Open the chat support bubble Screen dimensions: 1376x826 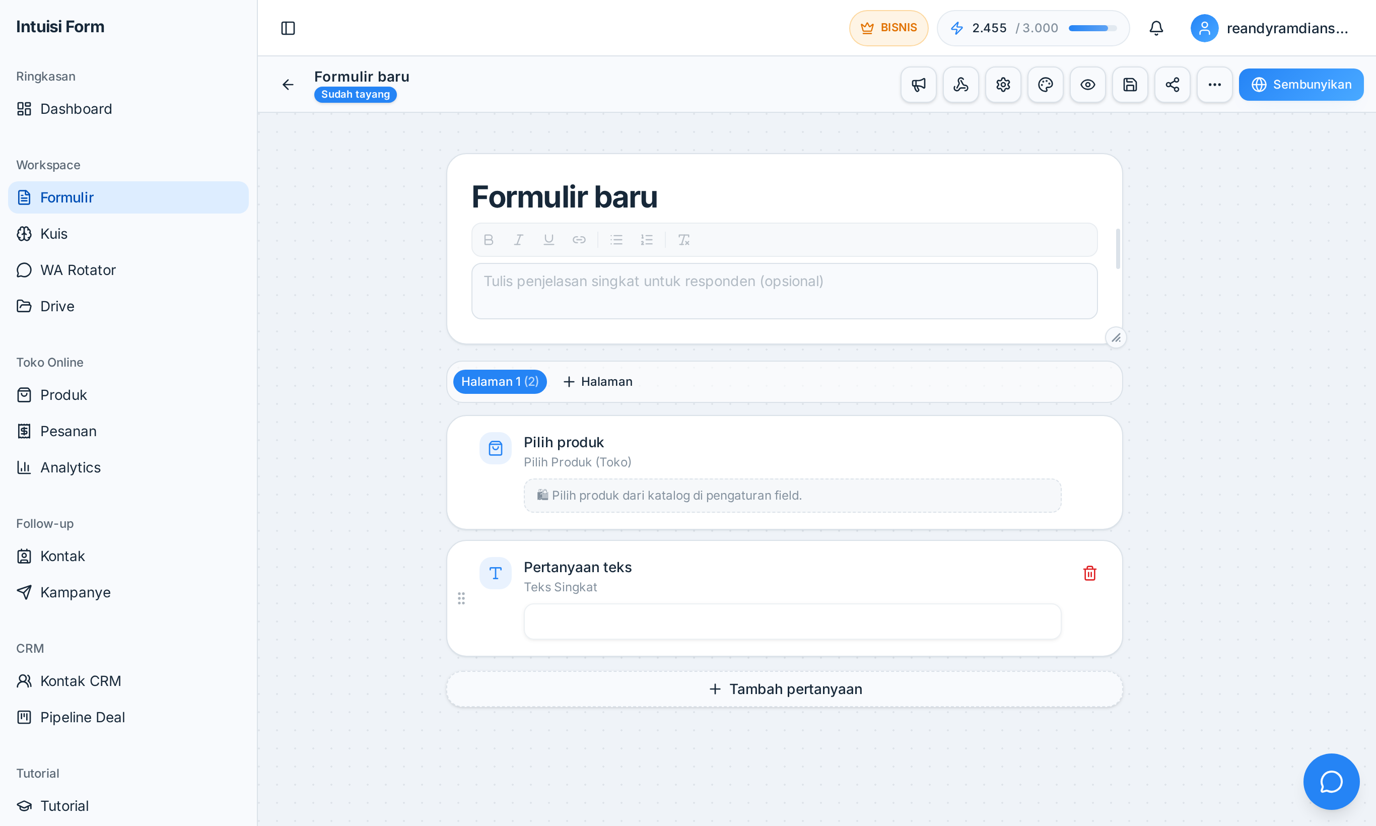[1331, 782]
